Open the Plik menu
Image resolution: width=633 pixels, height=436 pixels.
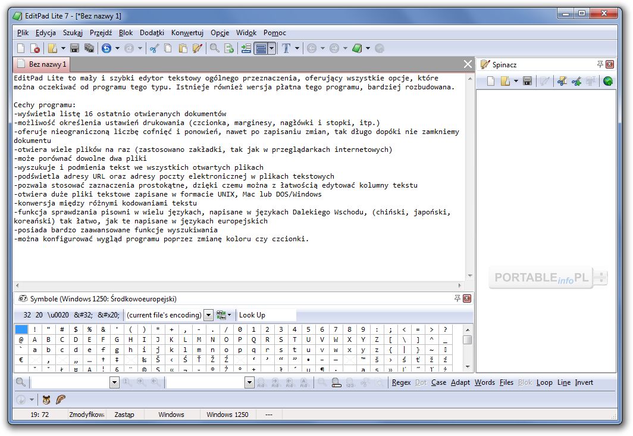tap(23, 33)
